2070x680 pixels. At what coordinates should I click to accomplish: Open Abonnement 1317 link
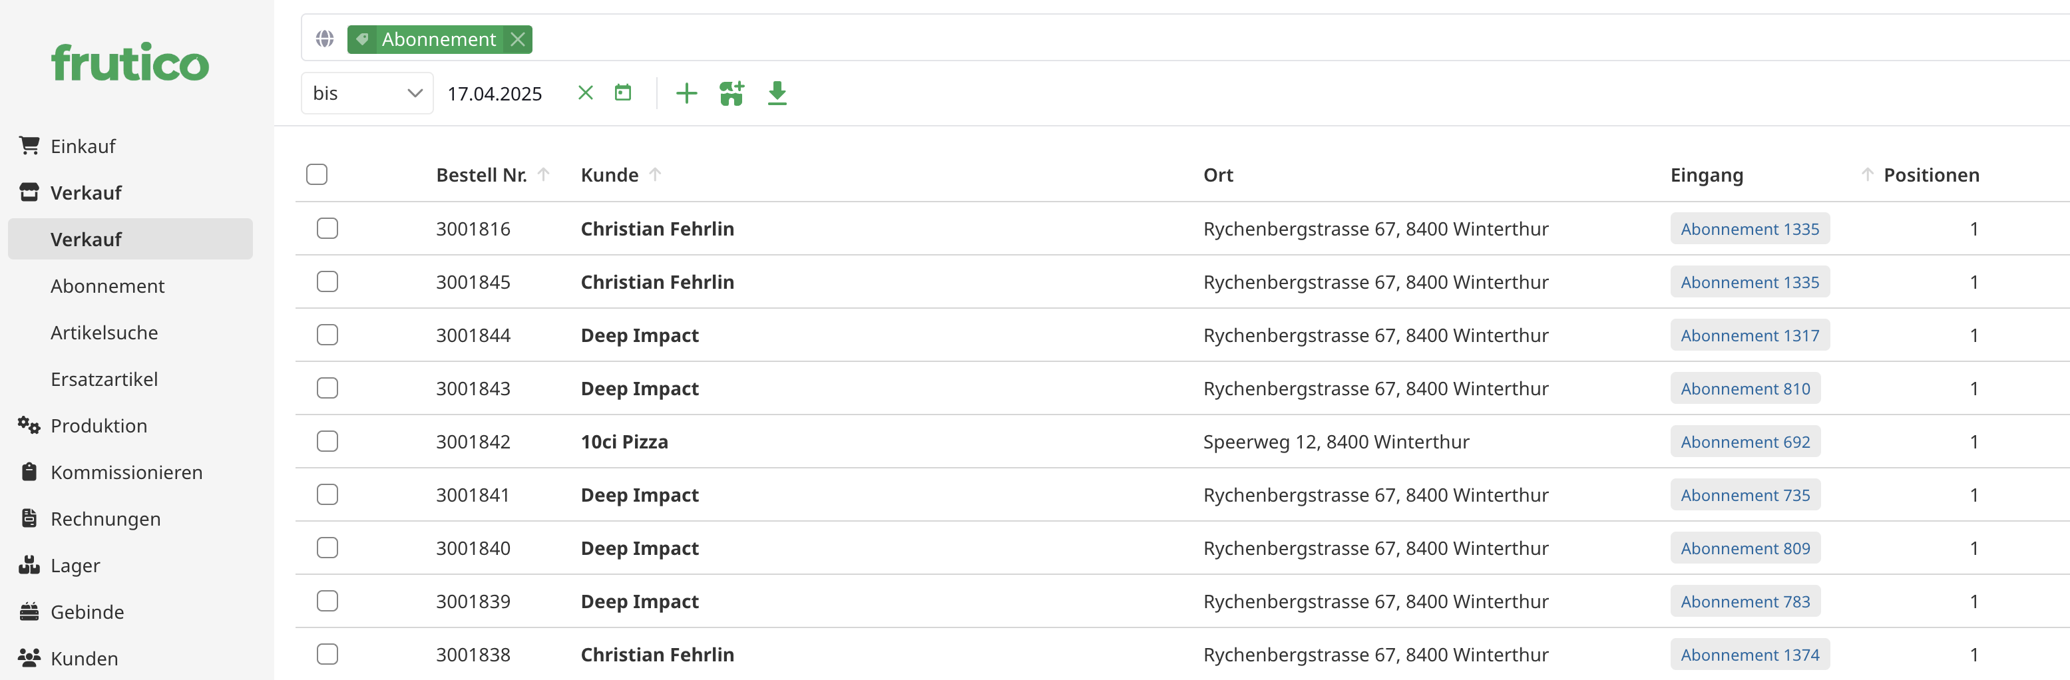[1750, 335]
